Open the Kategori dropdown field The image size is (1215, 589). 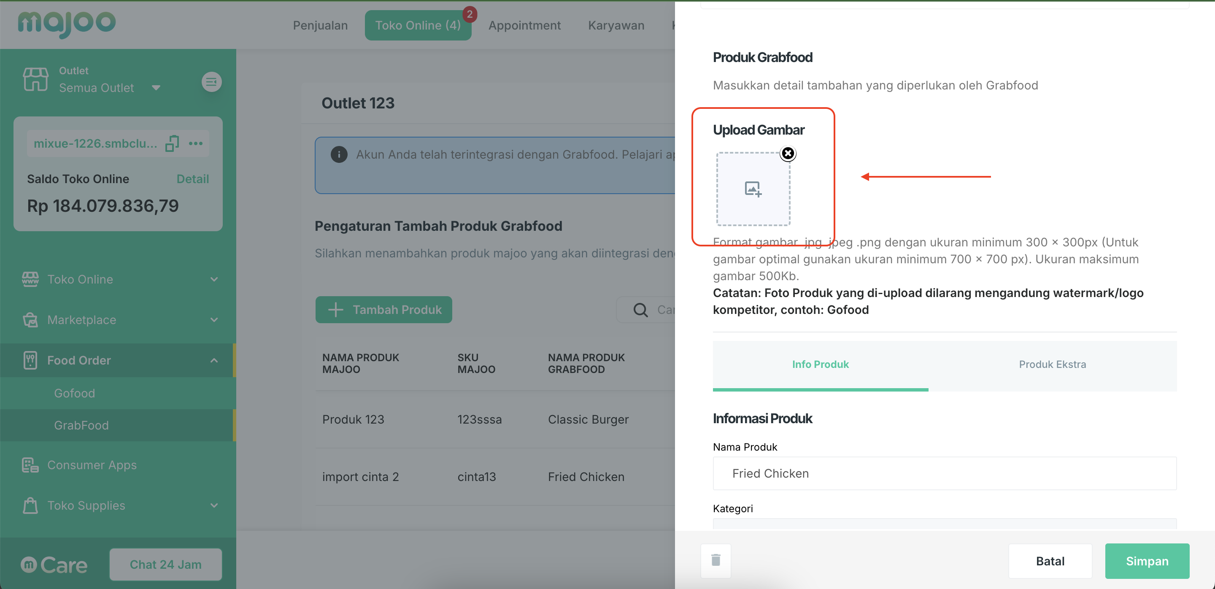945,524
